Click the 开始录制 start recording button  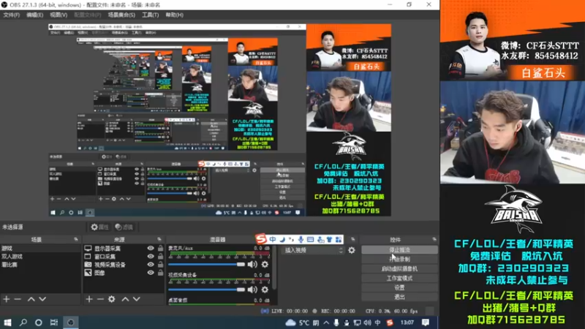(x=399, y=260)
